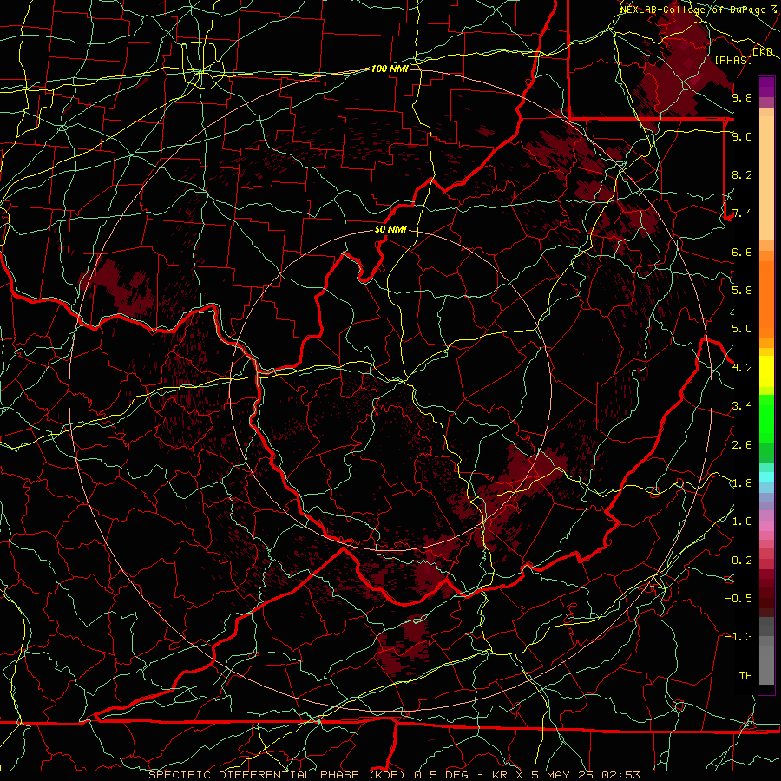Click the 0.2 scale value

(x=742, y=561)
